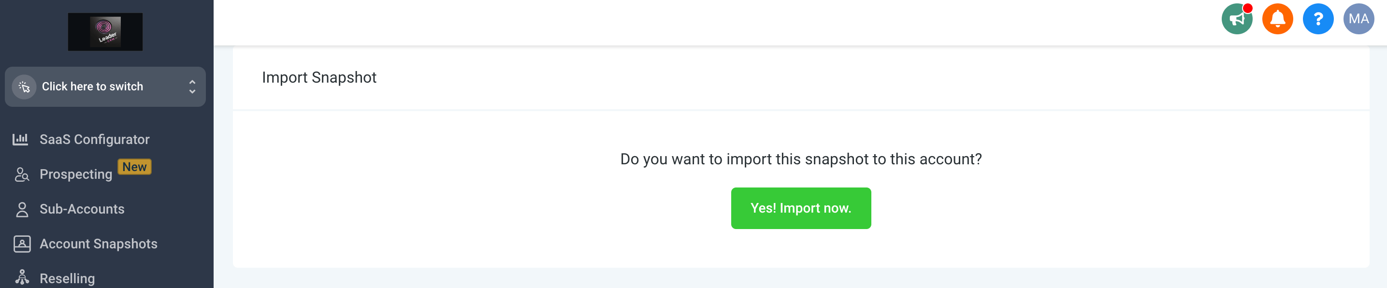
Task: Click the up-down chevron arrows in the switcher
Action: coord(192,86)
